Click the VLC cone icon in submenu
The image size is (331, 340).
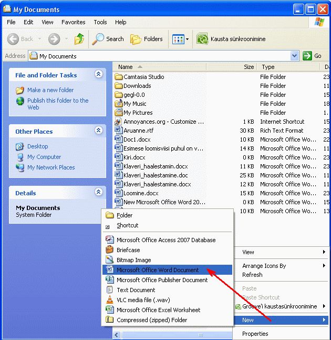click(109, 299)
